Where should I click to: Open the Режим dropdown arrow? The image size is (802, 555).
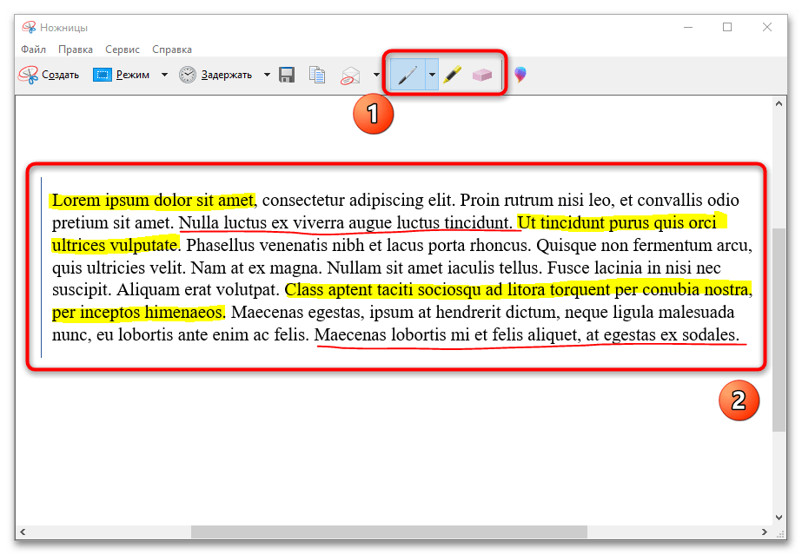point(163,75)
